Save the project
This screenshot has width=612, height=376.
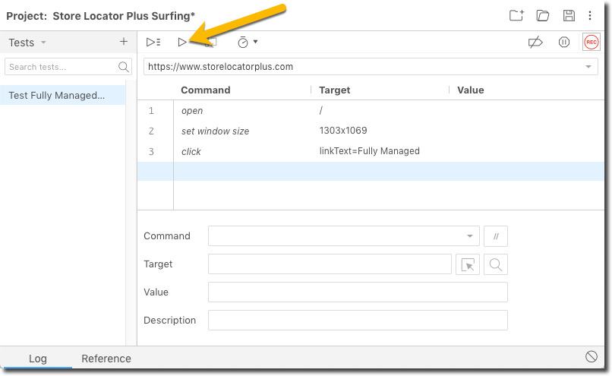point(568,15)
